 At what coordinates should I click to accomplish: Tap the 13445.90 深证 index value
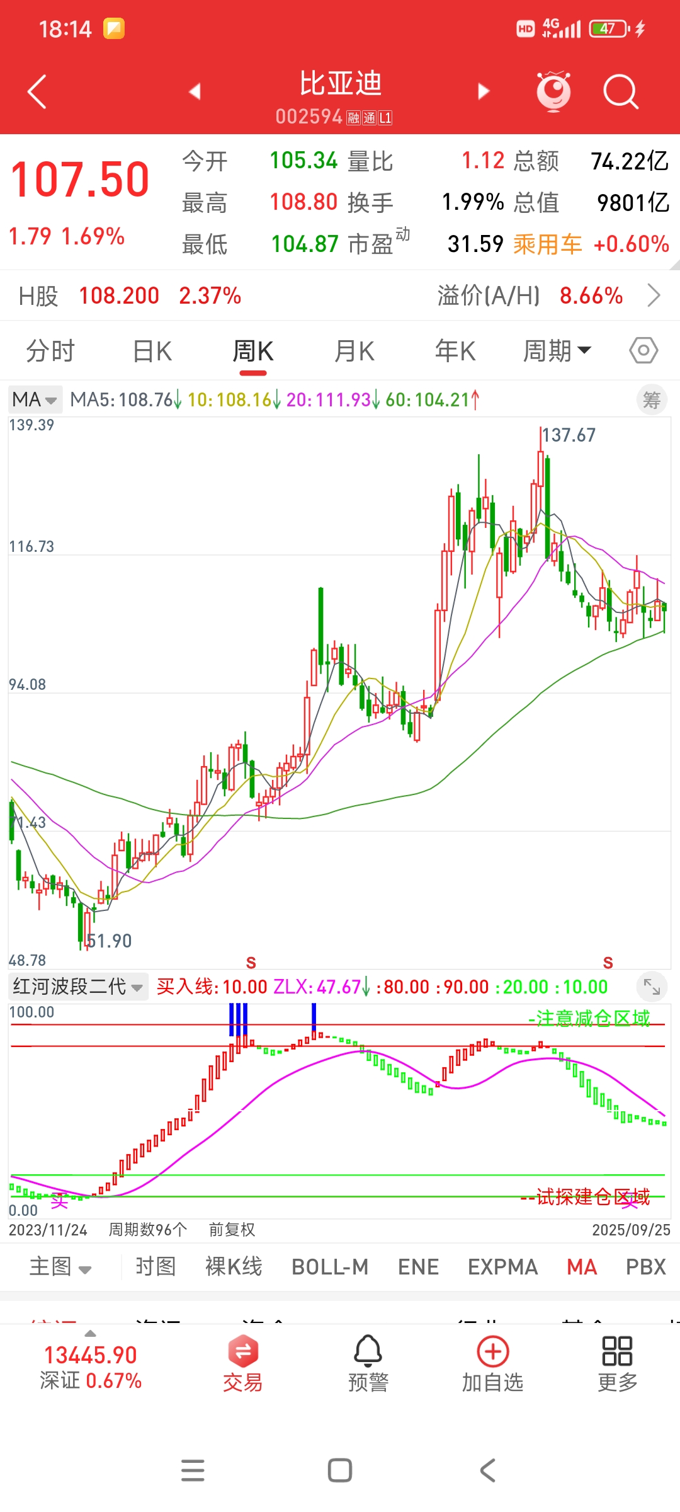pos(91,1354)
